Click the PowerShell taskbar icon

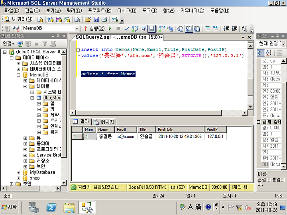tap(51, 207)
